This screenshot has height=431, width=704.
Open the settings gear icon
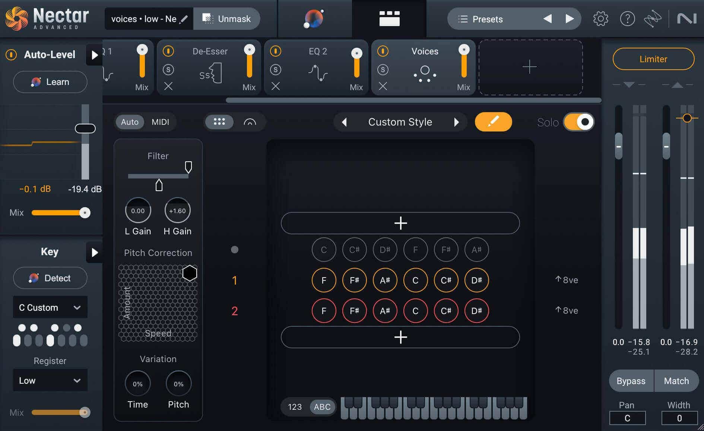[600, 19]
